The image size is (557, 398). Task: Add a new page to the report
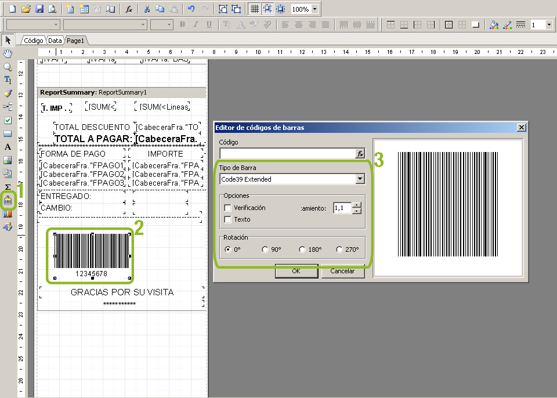tap(70, 9)
